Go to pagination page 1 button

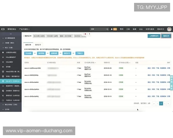pyautogui.click(x=161, y=103)
